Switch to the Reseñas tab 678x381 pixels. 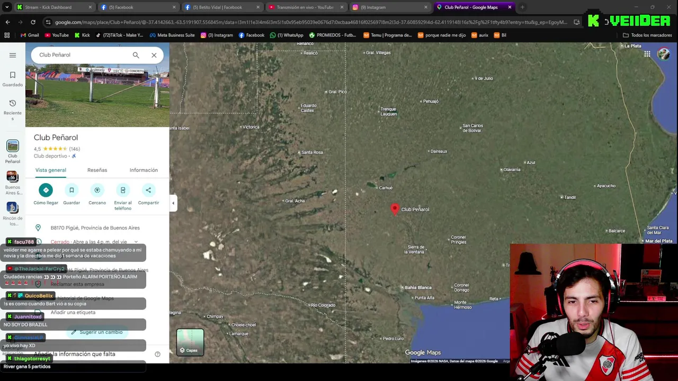(97, 170)
